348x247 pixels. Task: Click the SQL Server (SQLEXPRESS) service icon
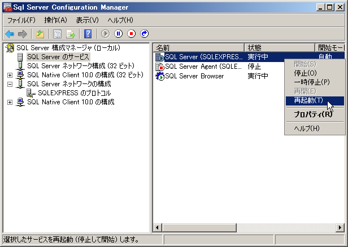coord(159,57)
